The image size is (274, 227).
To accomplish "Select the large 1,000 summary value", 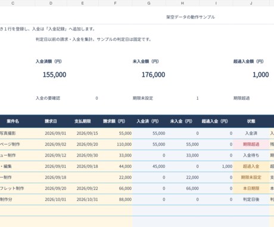I will click(x=261, y=75).
